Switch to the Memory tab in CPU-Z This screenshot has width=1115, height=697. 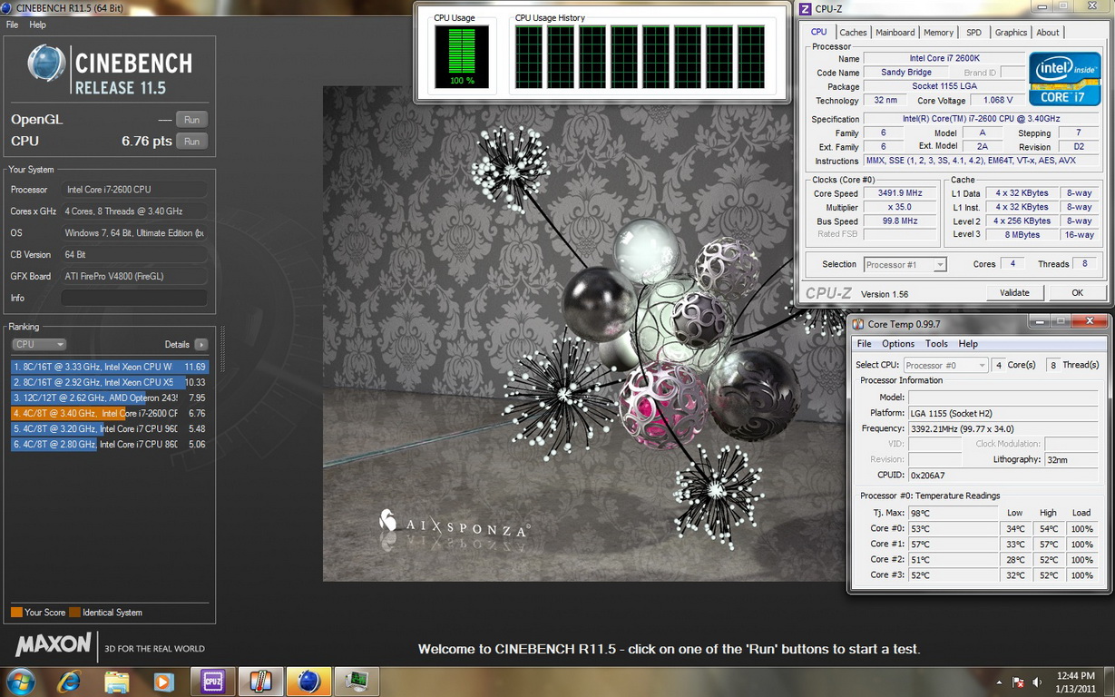(x=938, y=33)
